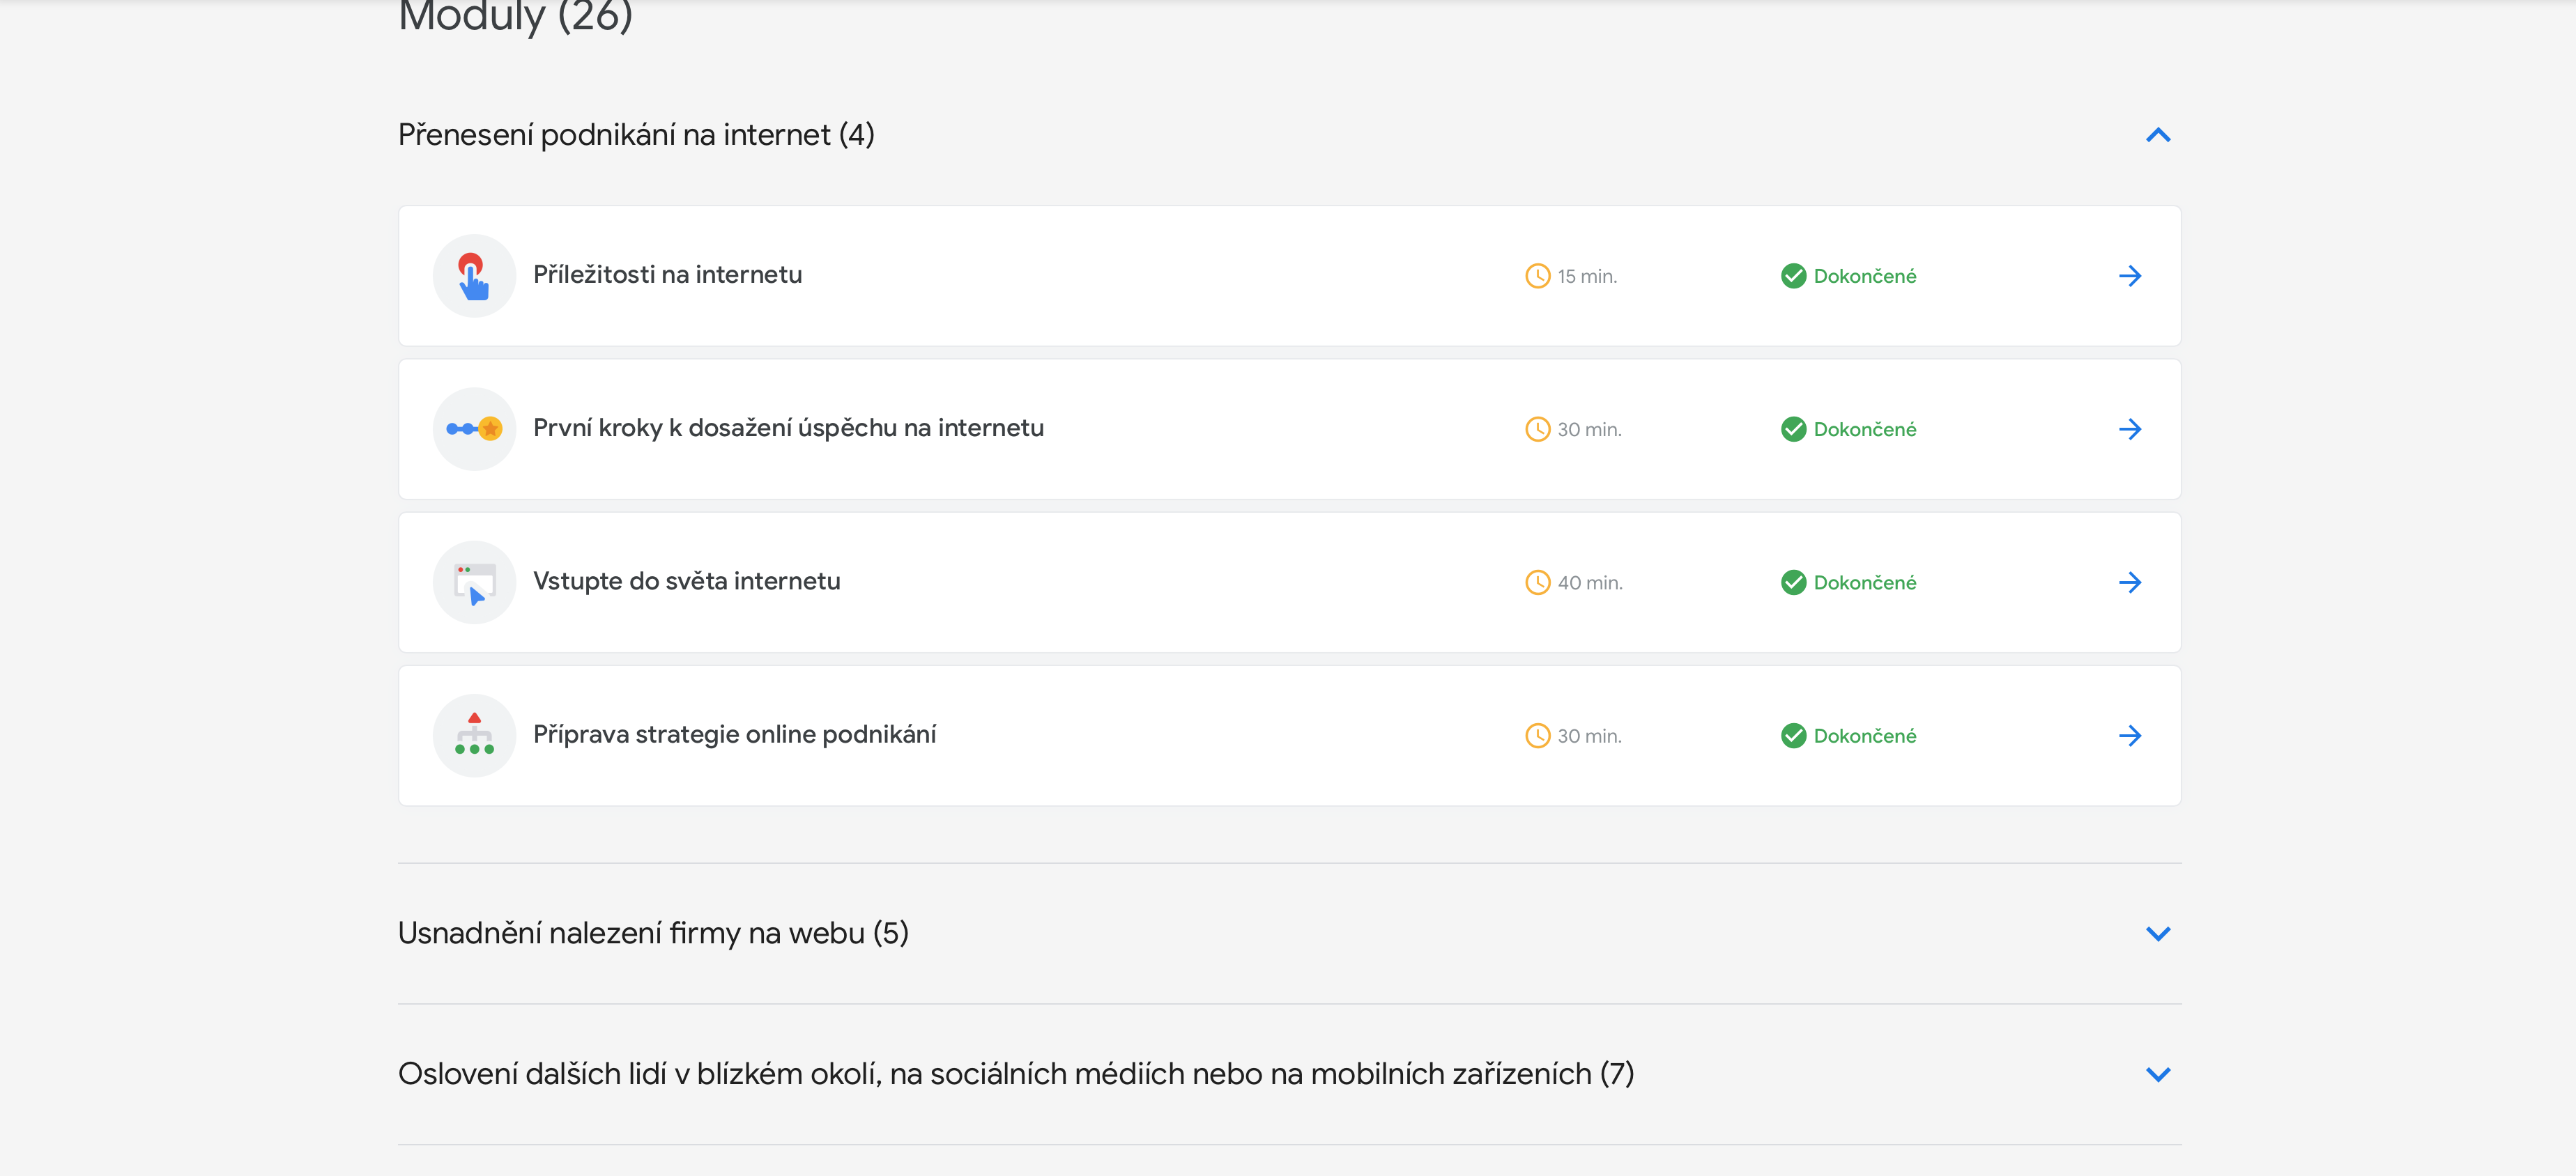Click the hand pointer icon for Příležitosti na internetu

[x=474, y=276]
